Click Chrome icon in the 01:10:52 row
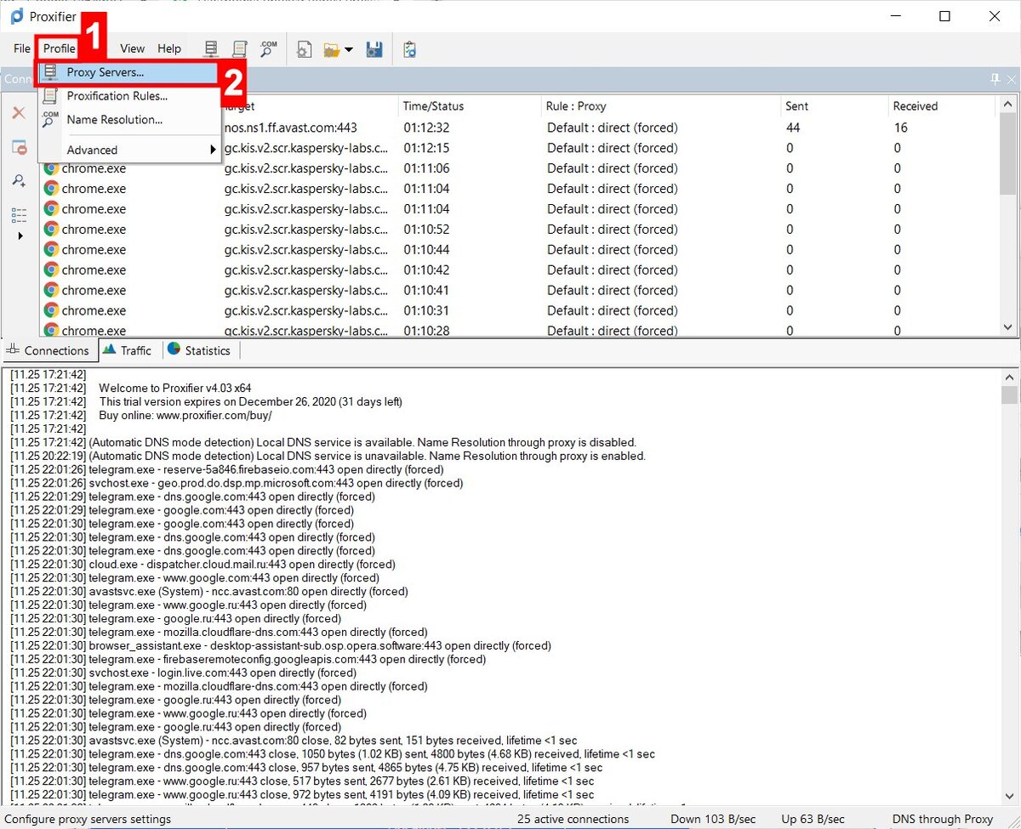This screenshot has height=829, width=1021. 51,229
